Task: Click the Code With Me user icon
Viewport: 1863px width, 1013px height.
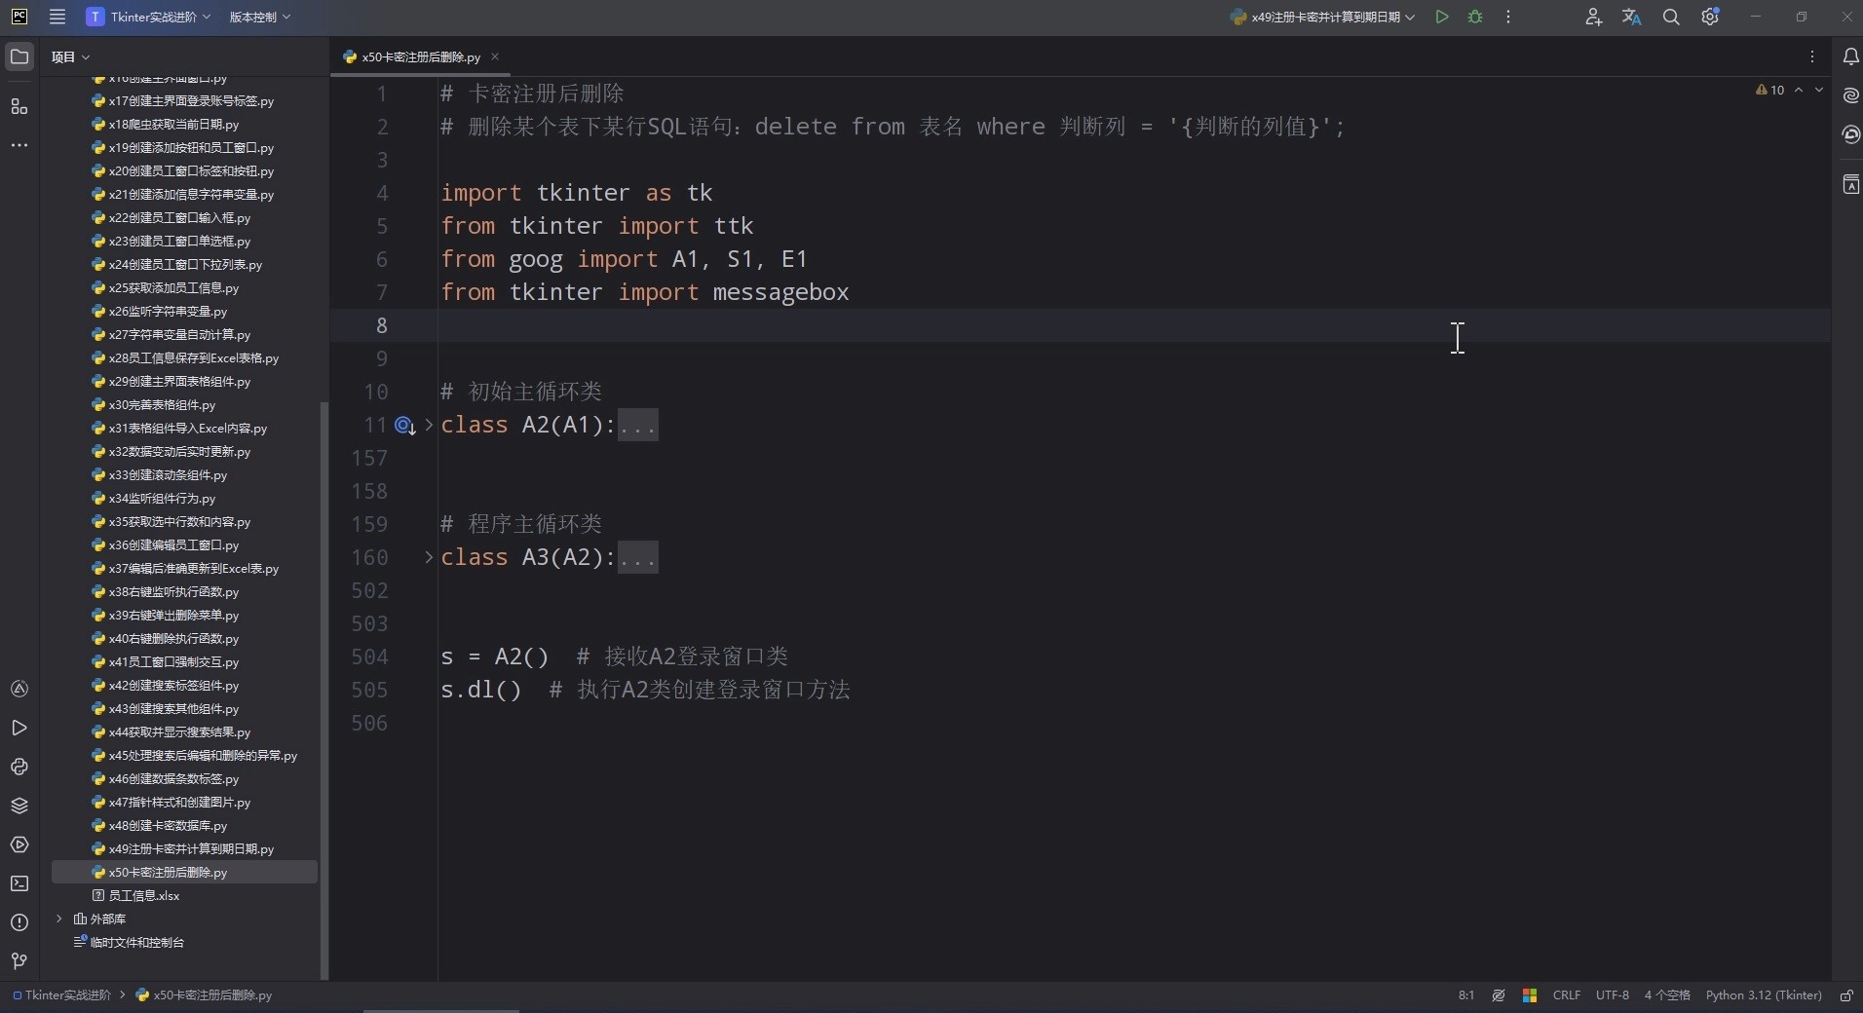Action: point(1594,17)
